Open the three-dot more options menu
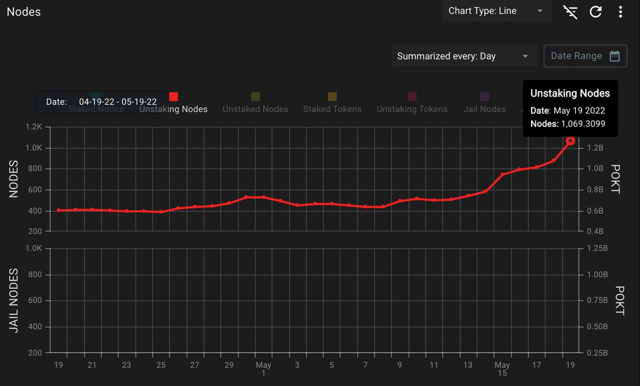Viewport: 640px width, 386px height. [620, 12]
